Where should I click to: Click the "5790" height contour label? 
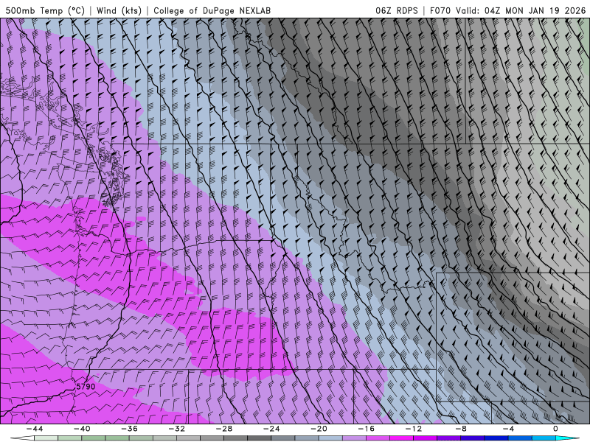[x=86, y=386]
